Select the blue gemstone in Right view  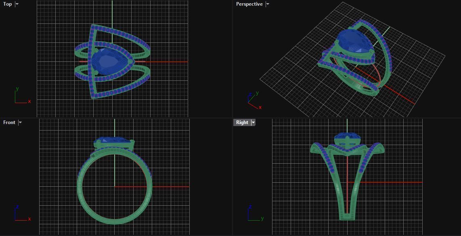coord(347,136)
